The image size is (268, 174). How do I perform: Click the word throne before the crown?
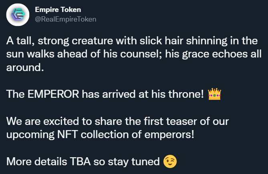pyautogui.click(x=186, y=94)
